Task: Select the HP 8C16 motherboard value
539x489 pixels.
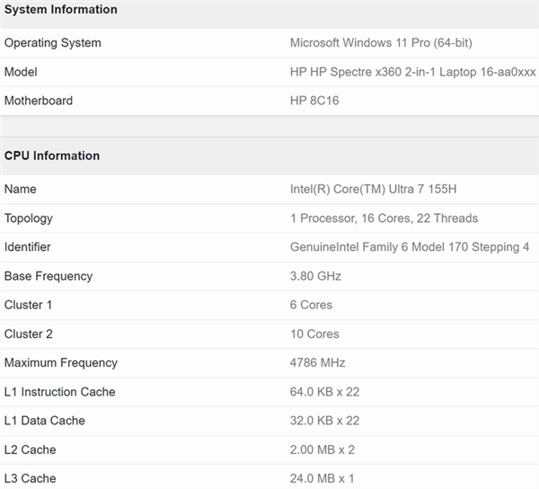Action: point(314,101)
